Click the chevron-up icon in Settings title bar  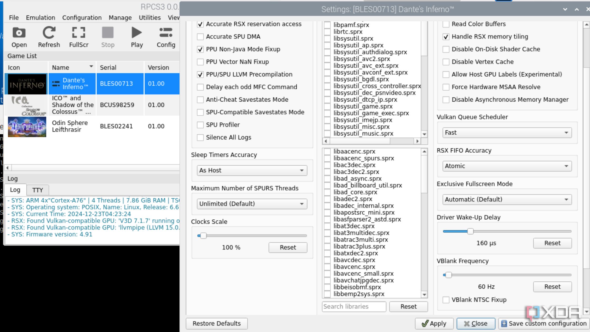tap(577, 9)
